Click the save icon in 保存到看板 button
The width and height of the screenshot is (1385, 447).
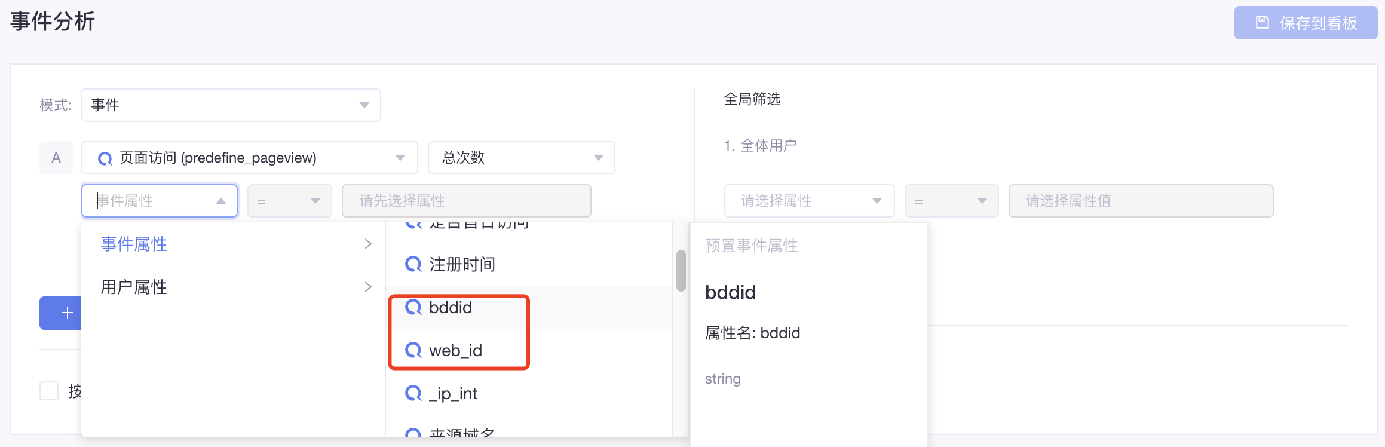click(x=1262, y=23)
